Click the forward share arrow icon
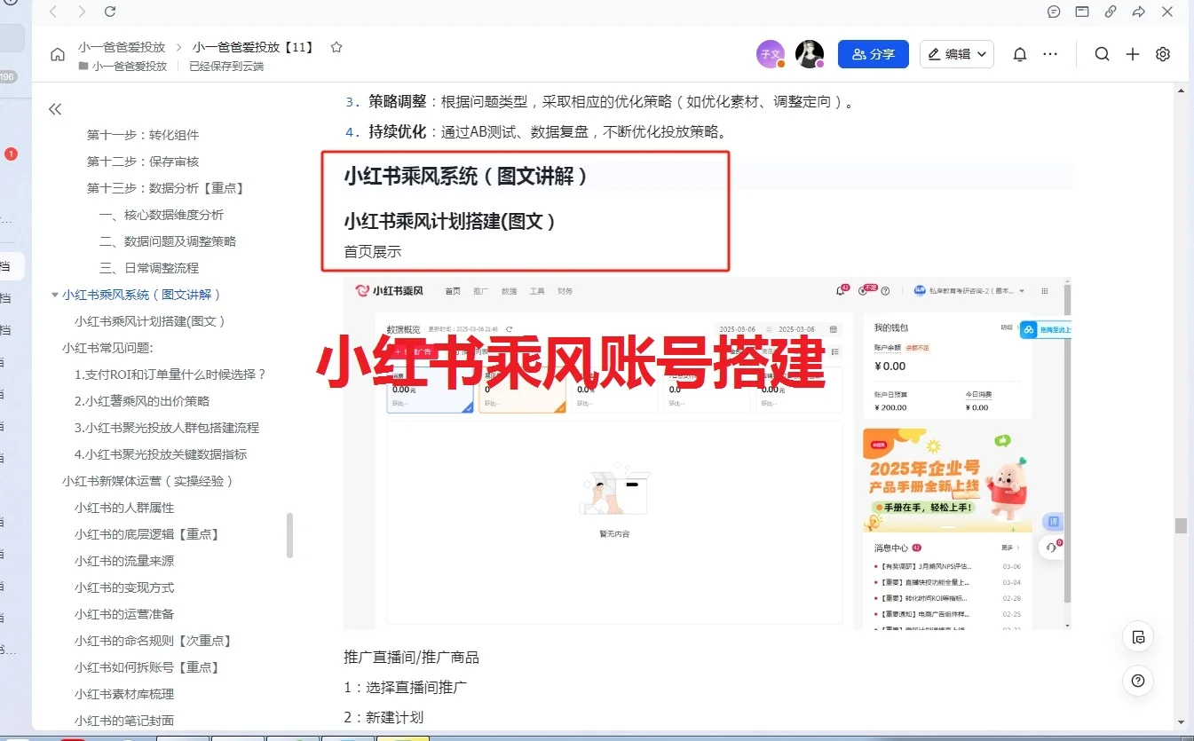This screenshot has width=1194, height=741. click(x=1139, y=12)
